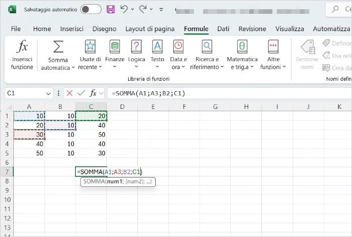The height and width of the screenshot is (237, 352).
Task: Click num1 argument in tooltip
Action: (114, 181)
